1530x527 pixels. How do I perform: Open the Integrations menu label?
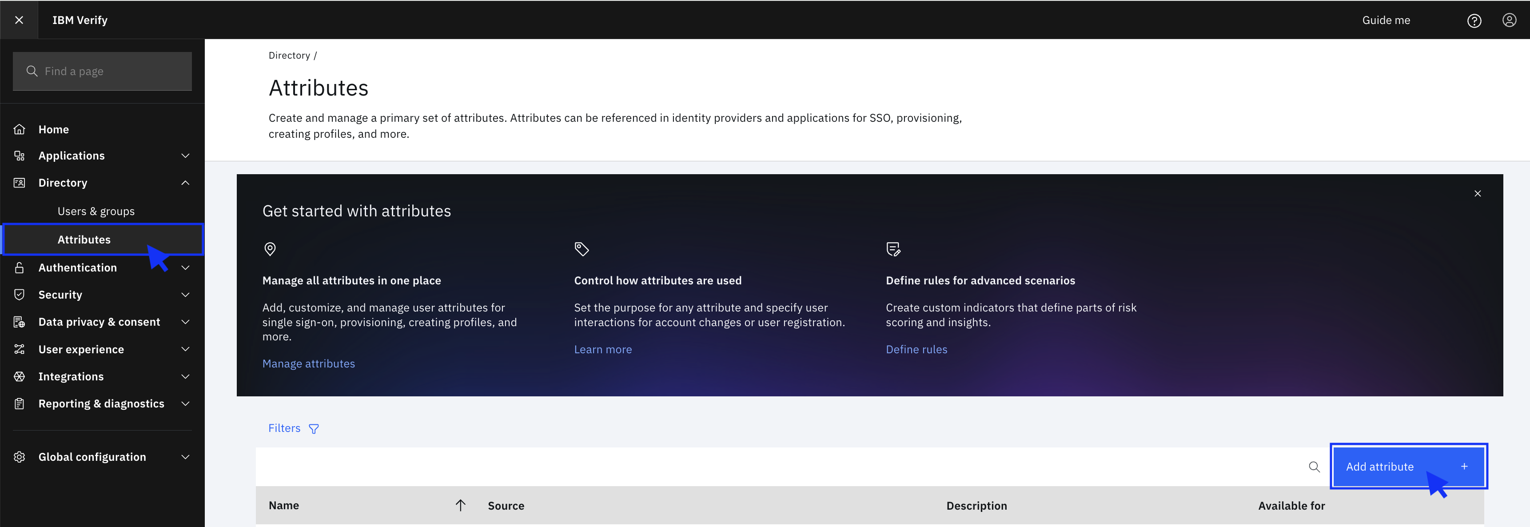coord(71,377)
